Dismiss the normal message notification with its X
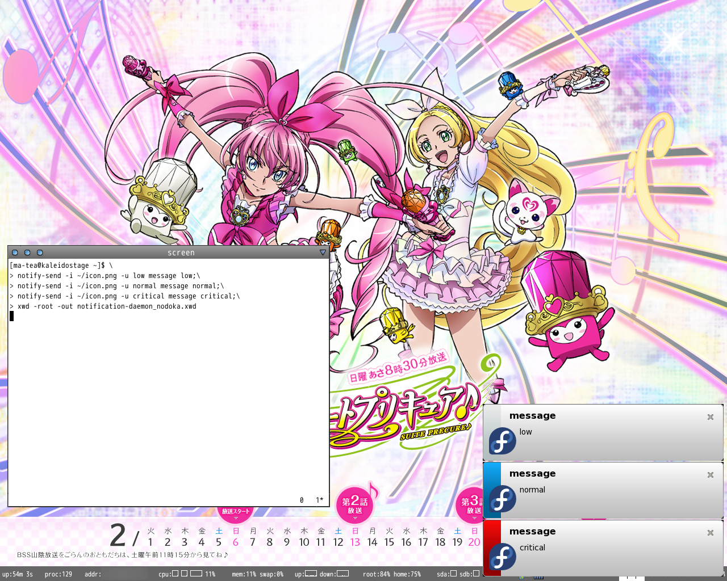727x581 pixels. click(710, 475)
